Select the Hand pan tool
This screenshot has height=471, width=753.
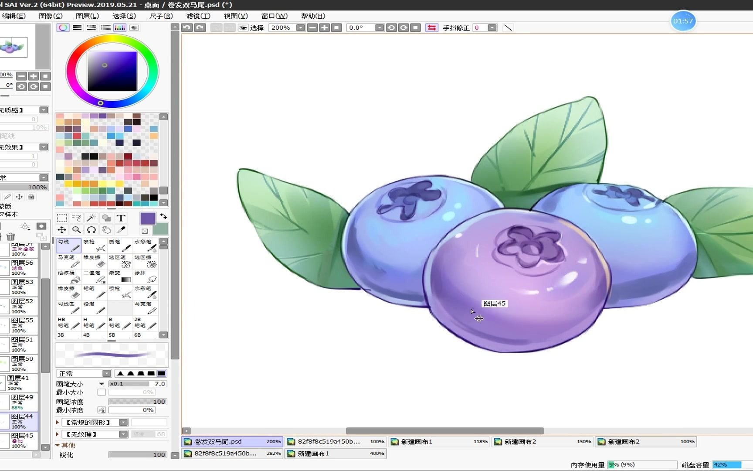106,230
